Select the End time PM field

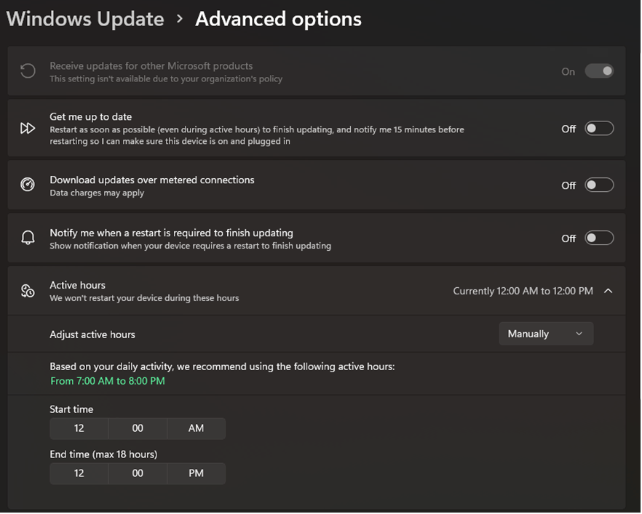[196, 473]
